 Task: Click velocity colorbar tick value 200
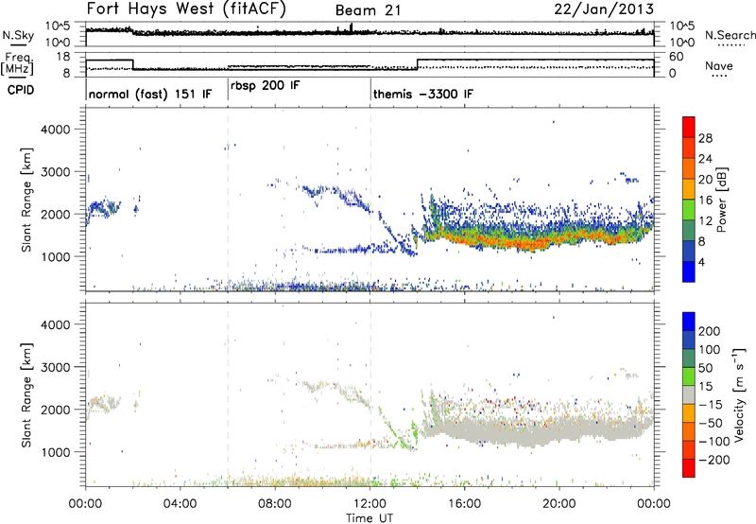[x=710, y=331]
